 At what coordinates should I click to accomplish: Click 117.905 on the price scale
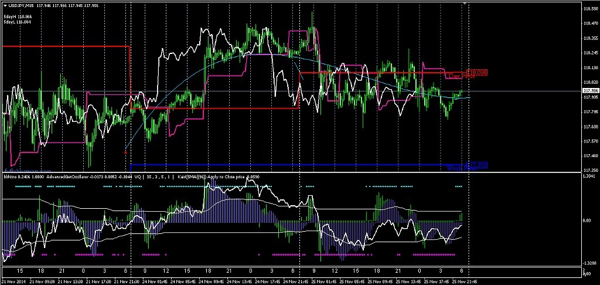589,97
